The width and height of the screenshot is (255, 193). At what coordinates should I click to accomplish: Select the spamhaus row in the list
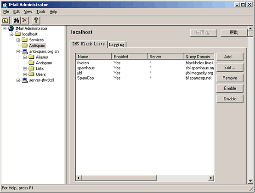tap(145, 68)
